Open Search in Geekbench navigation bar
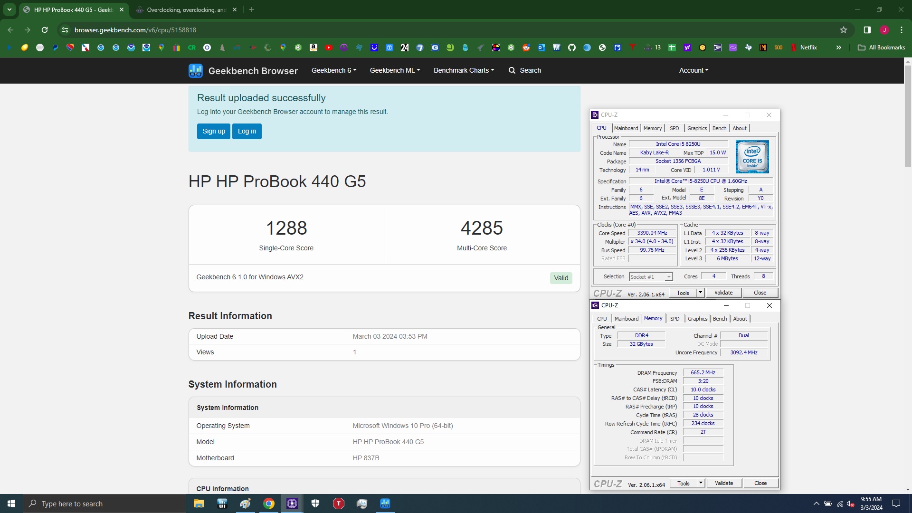 point(525,70)
